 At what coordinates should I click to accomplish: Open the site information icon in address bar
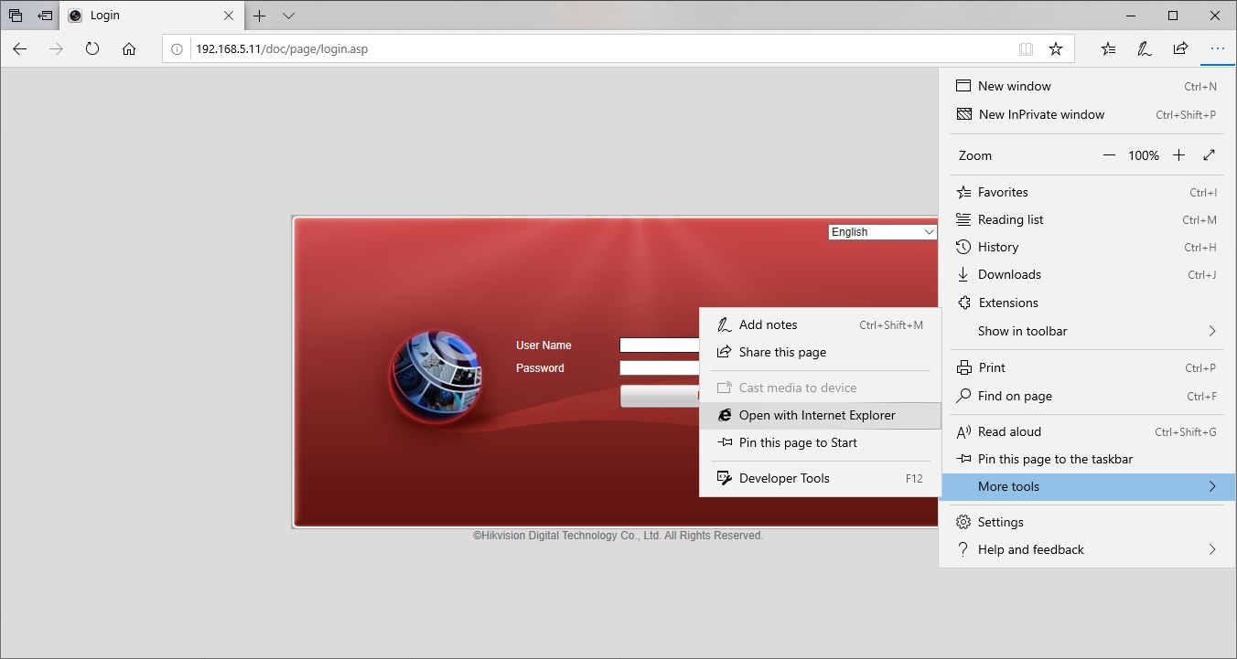(x=177, y=49)
